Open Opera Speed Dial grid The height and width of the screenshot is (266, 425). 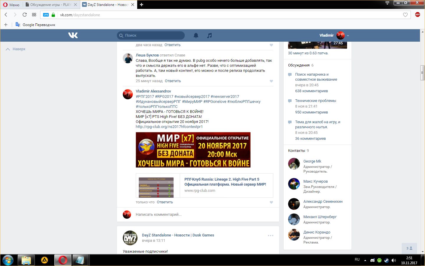34,15
